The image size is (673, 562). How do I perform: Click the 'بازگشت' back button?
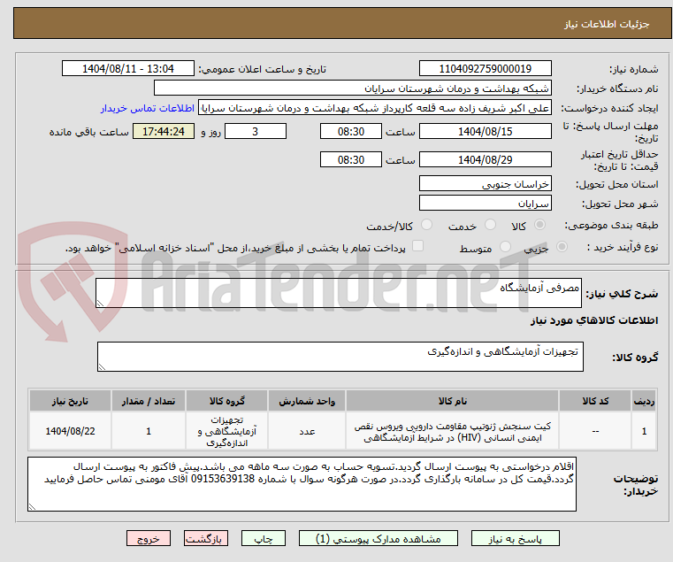pos(206,538)
